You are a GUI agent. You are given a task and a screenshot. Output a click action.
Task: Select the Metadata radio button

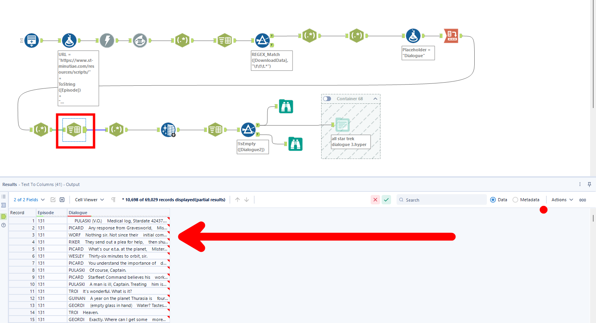click(516, 200)
